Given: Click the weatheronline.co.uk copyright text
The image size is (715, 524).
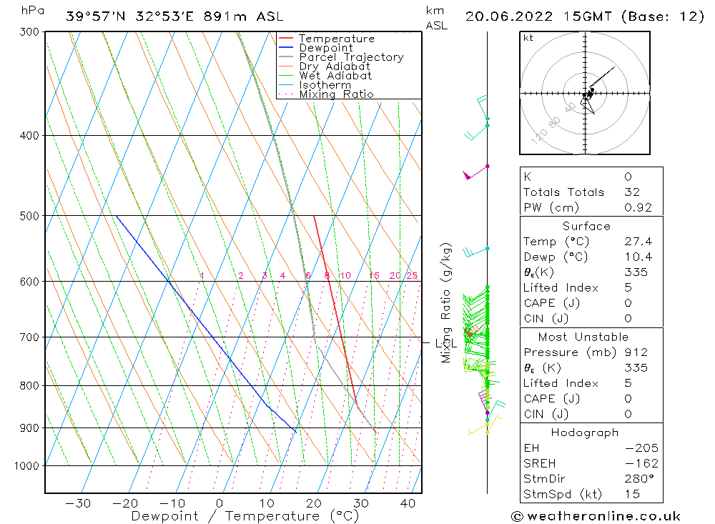Looking at the screenshot, I should click(x=596, y=516).
